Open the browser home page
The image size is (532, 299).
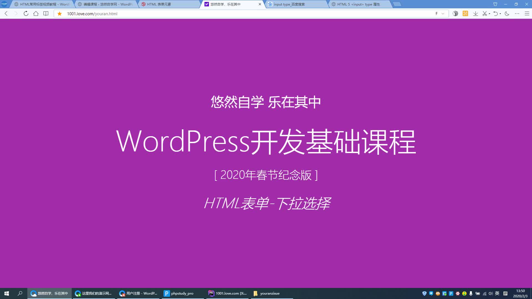coord(36,14)
